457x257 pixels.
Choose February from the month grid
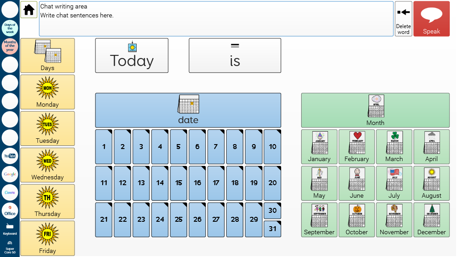[x=357, y=147]
